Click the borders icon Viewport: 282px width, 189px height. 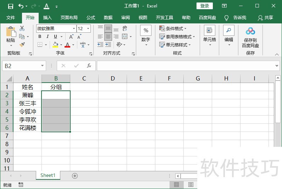tap(40, 44)
